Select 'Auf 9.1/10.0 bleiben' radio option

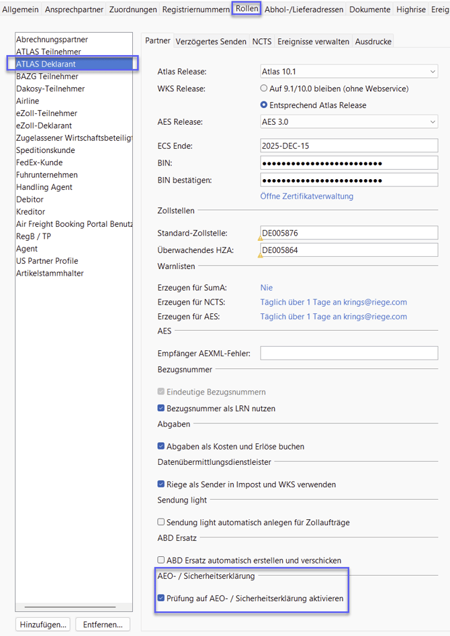pos(264,88)
